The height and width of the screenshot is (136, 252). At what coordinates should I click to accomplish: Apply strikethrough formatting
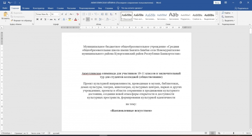51,19
